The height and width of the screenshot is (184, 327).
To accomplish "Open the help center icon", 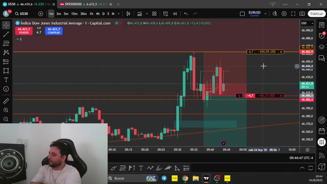I will (x=322, y=167).
